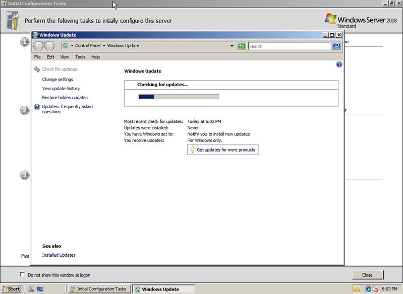Click the Check for updates icon in the sidebar
The width and height of the screenshot is (403, 294).
coord(37,69)
